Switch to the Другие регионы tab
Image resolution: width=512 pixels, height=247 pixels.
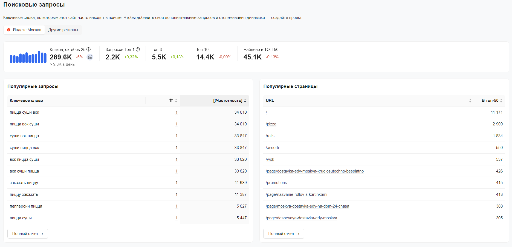click(63, 30)
